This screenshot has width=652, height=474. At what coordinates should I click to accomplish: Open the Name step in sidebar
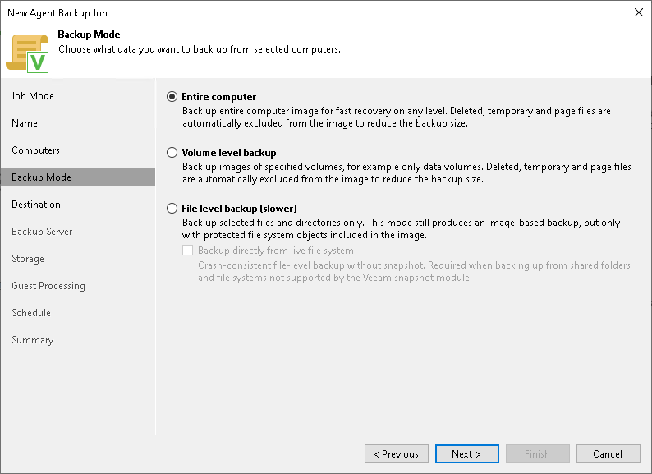[25, 123]
